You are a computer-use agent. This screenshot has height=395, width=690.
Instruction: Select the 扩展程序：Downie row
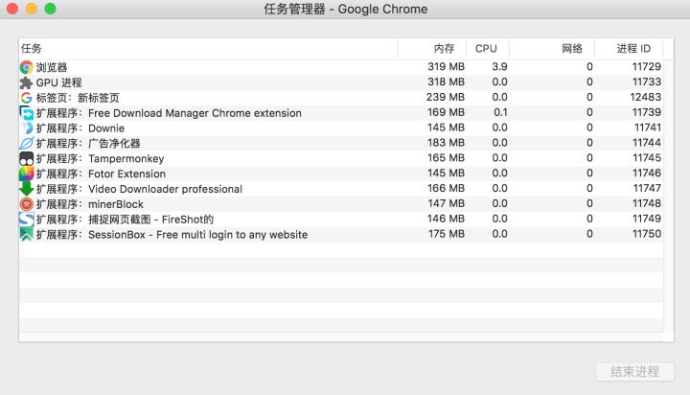tap(341, 128)
